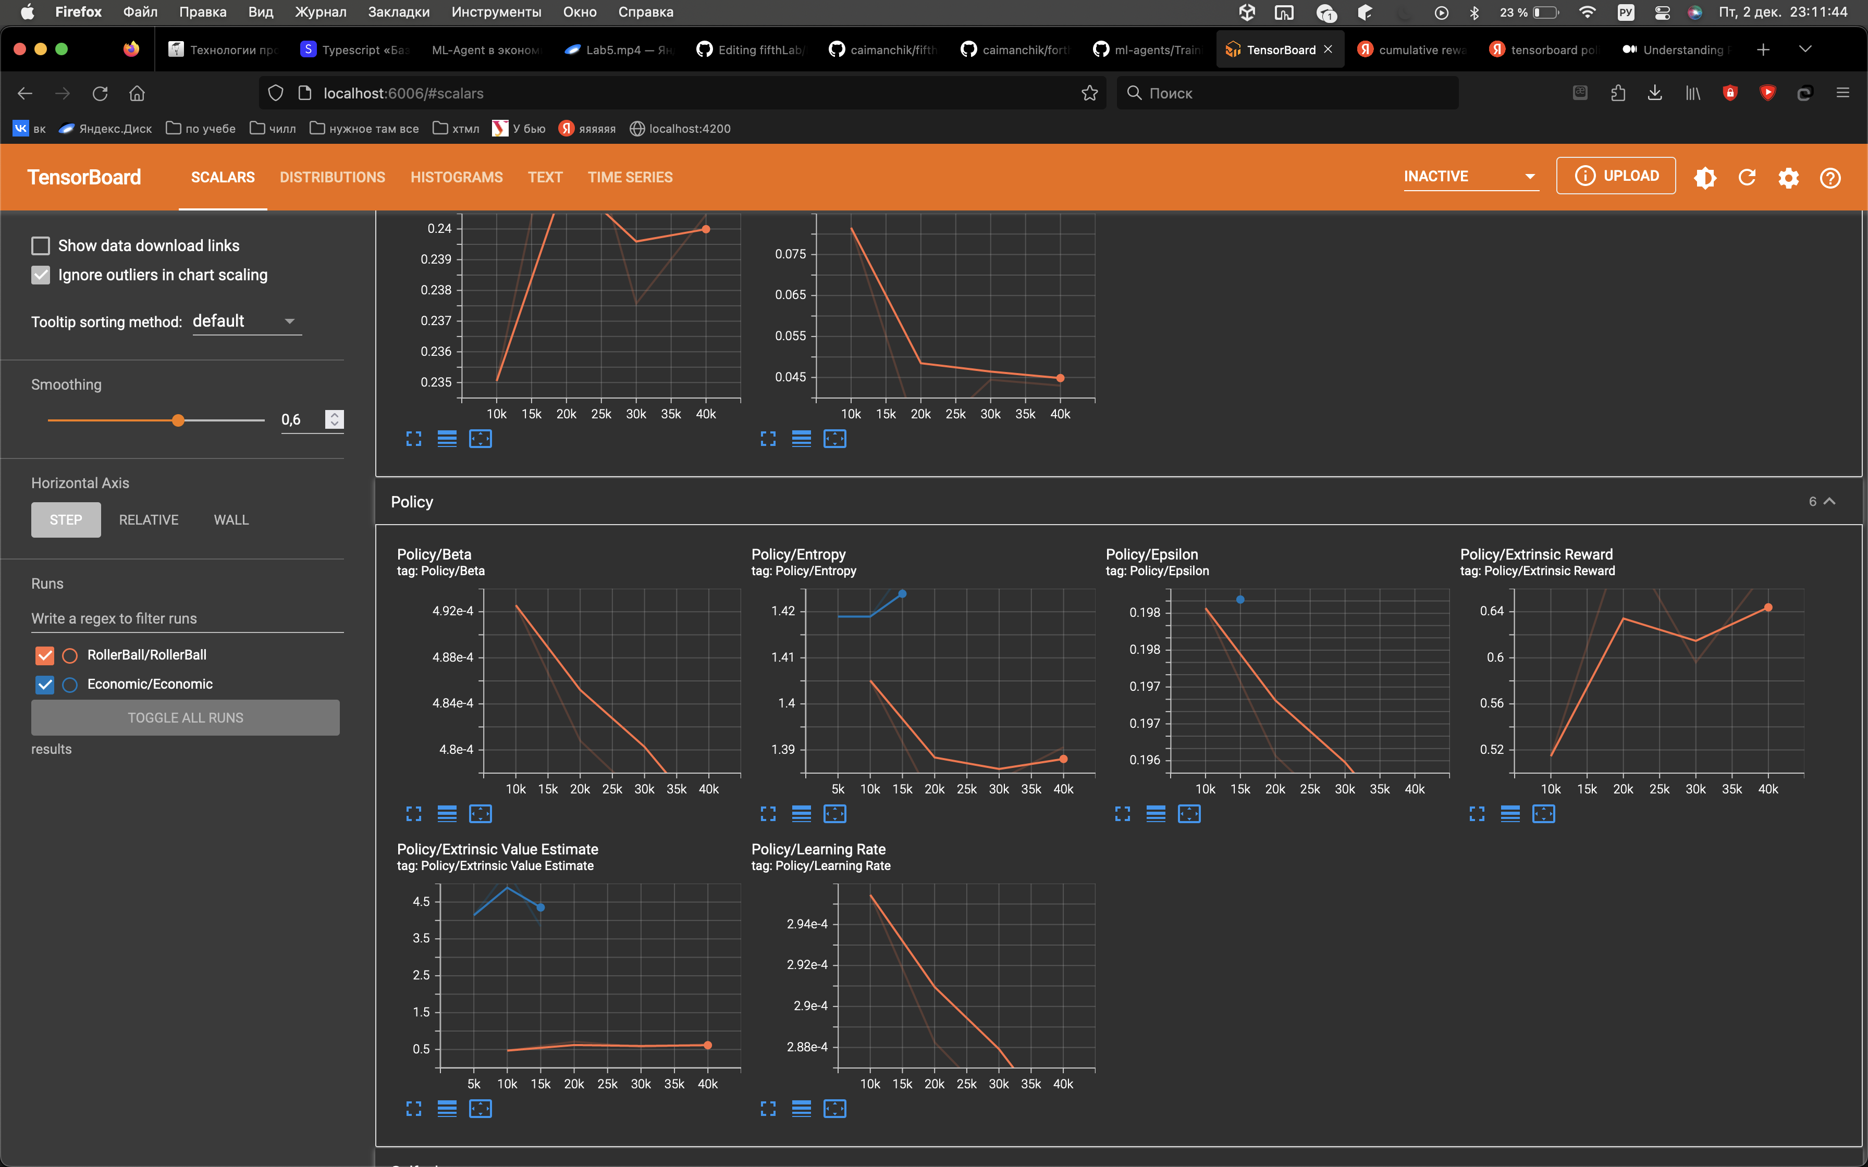The height and width of the screenshot is (1167, 1868).
Task: Reload TensorBoard data with refresh icon
Action: 1747,178
